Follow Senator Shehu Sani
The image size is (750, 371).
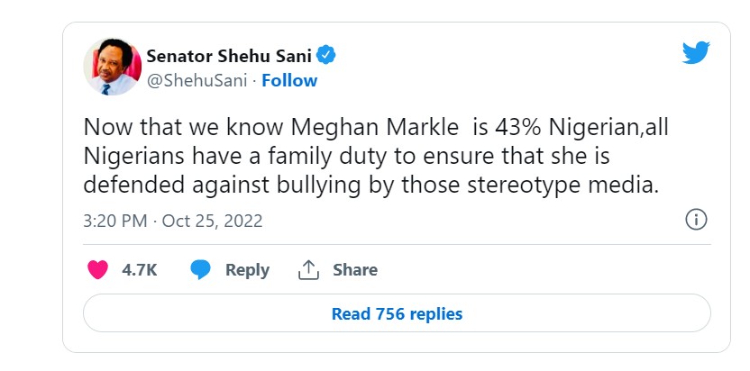tap(289, 81)
